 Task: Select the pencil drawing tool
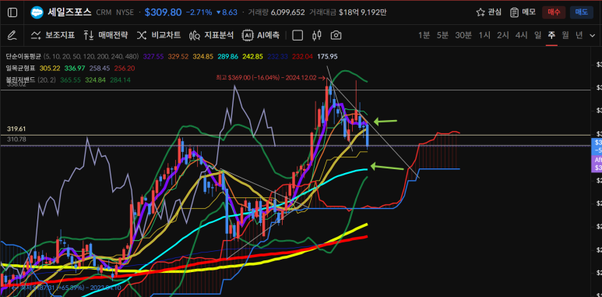[x=12, y=36]
